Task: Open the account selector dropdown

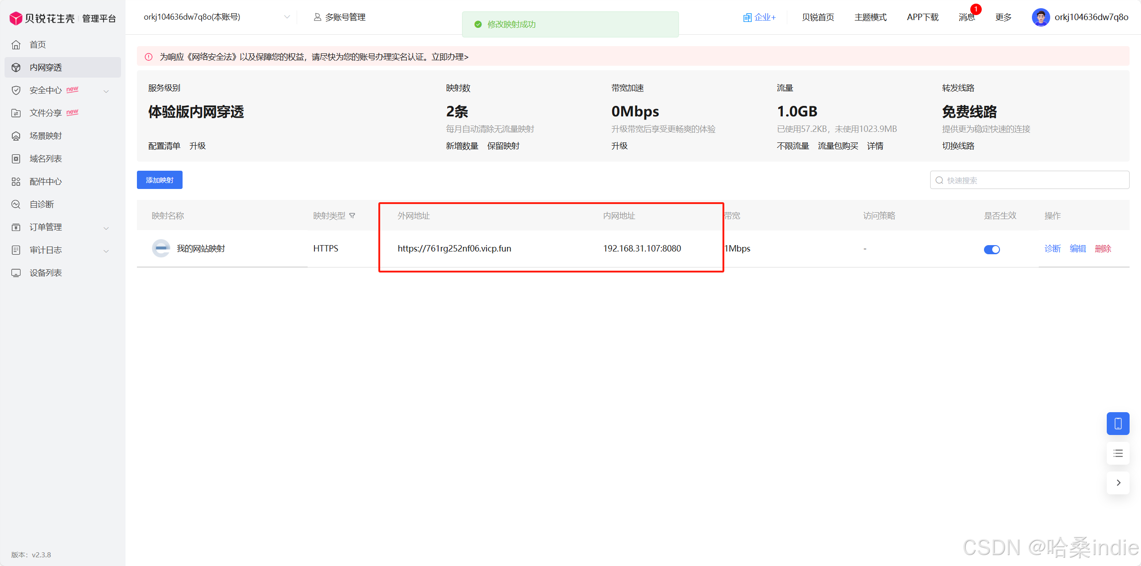Action: (287, 17)
